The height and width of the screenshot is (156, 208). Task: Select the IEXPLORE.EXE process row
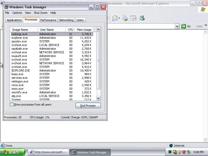pos(52,70)
